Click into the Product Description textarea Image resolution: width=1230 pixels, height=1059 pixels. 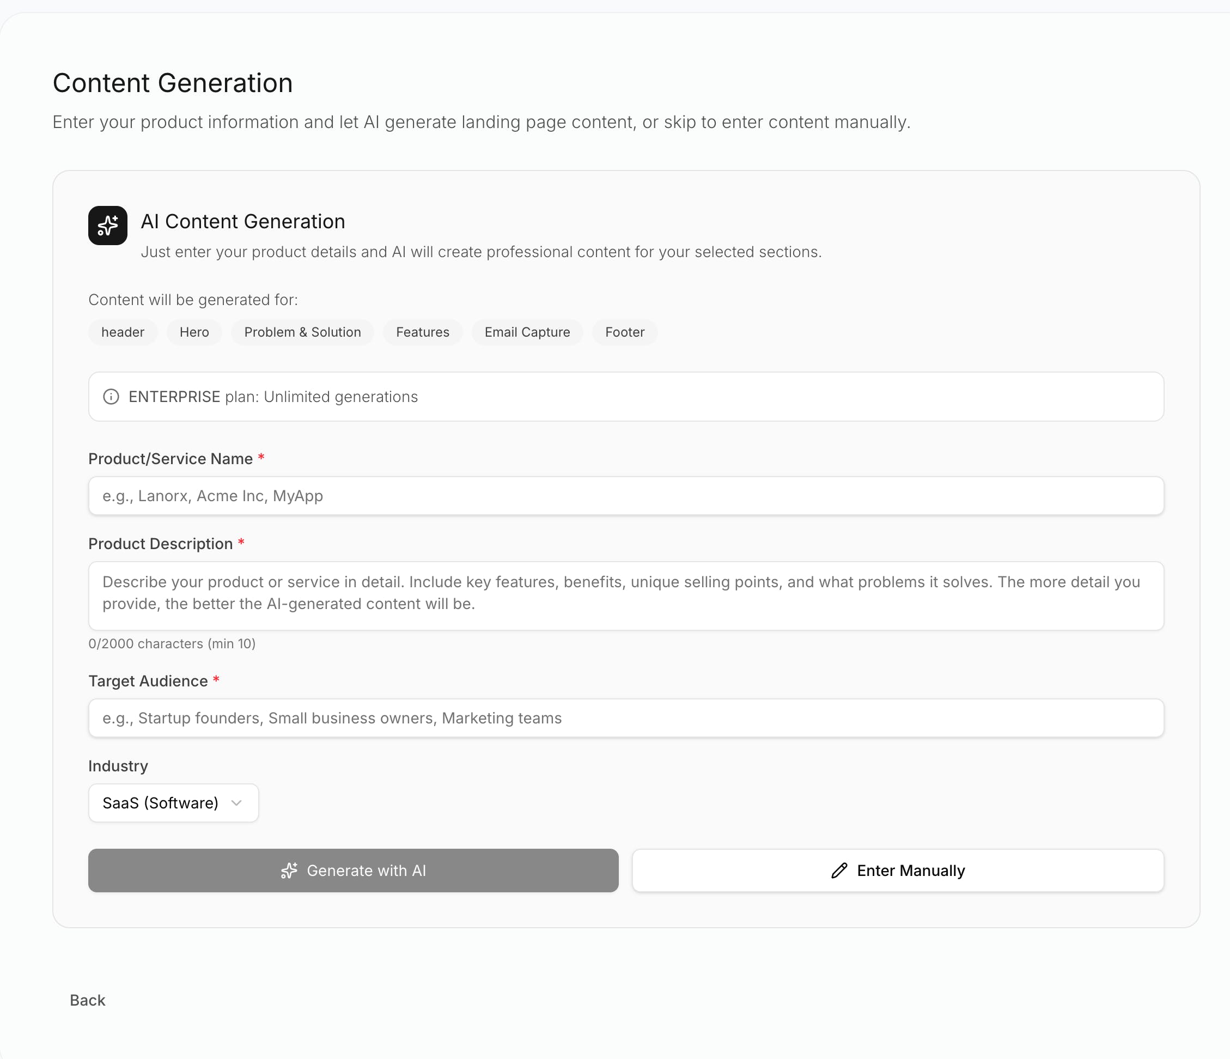coord(626,595)
